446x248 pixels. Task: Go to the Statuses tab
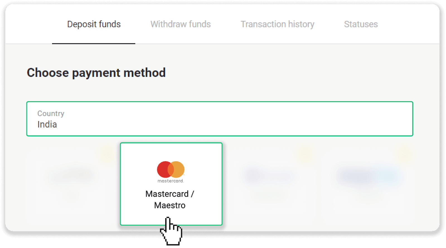click(x=361, y=24)
